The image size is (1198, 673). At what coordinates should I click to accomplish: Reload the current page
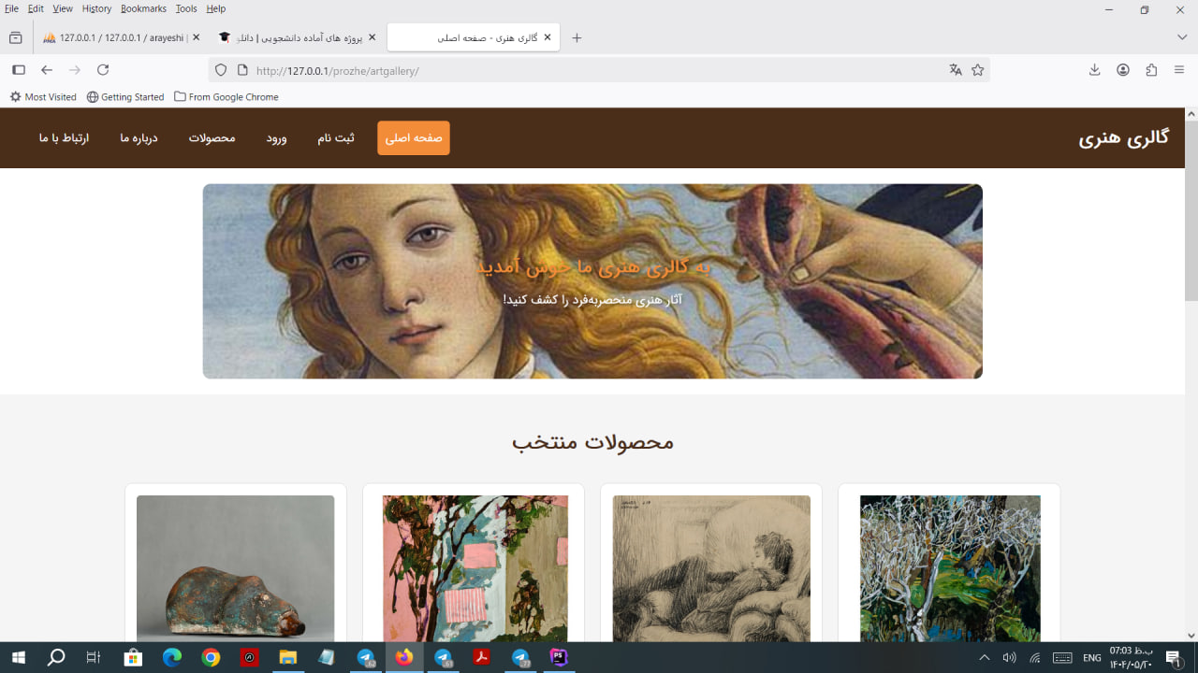pyautogui.click(x=103, y=70)
